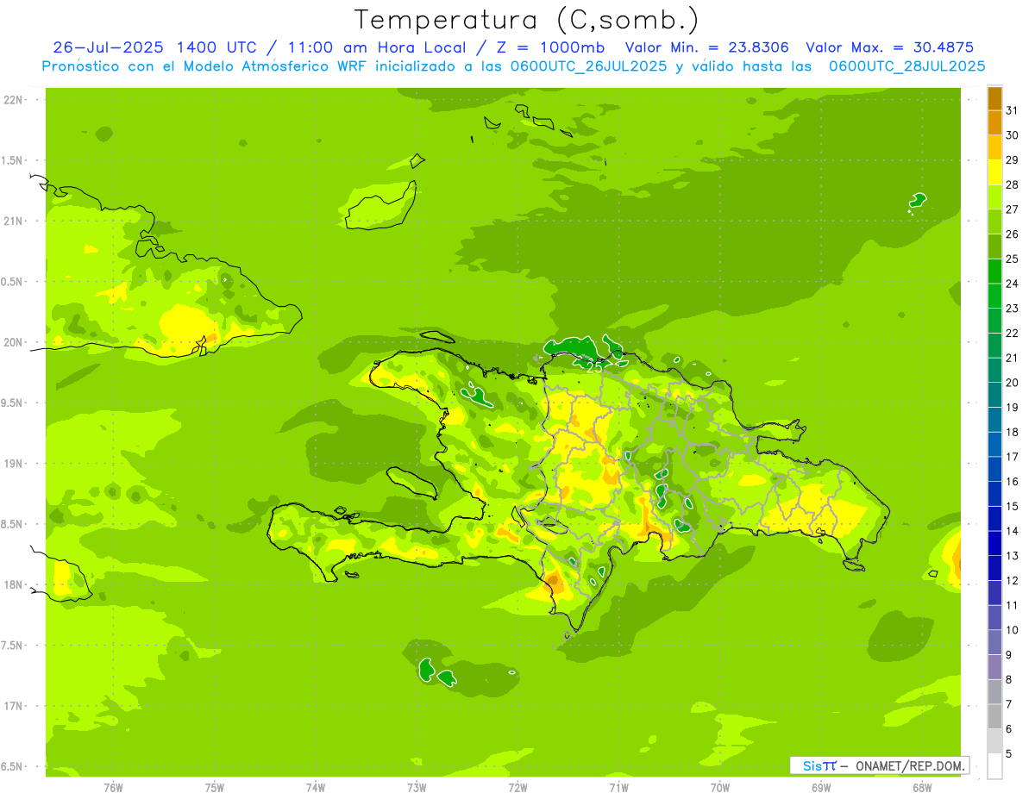The image size is (1035, 799).
Task: Click the 'Sistπ – ONAMET/REP.DOM.' credit label
Action: tap(879, 765)
